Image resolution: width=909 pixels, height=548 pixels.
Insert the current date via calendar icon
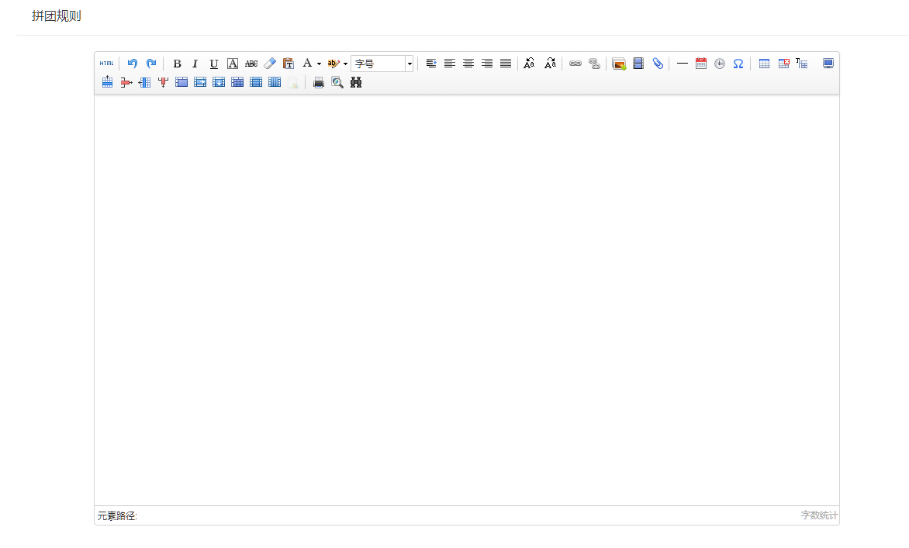(x=701, y=64)
